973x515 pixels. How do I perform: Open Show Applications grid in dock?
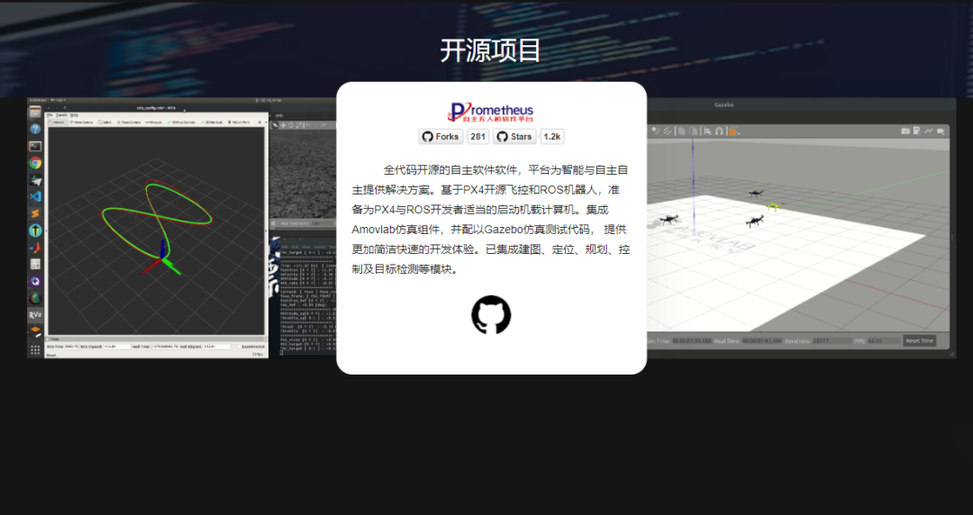(x=35, y=350)
